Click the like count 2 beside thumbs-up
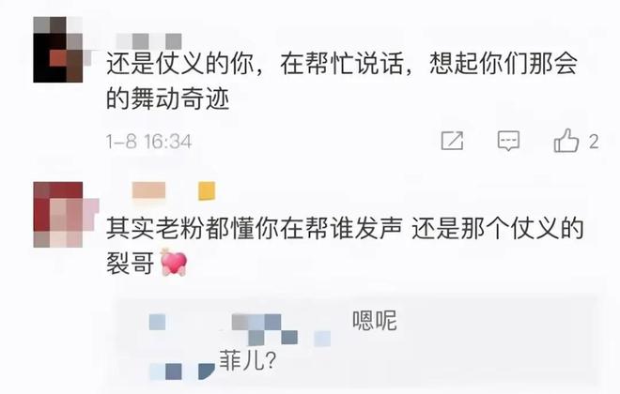 [594, 142]
